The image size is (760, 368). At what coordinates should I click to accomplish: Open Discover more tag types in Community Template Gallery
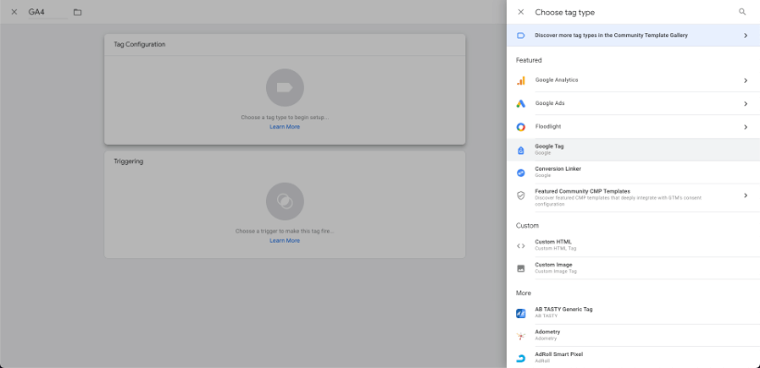pyautogui.click(x=633, y=35)
